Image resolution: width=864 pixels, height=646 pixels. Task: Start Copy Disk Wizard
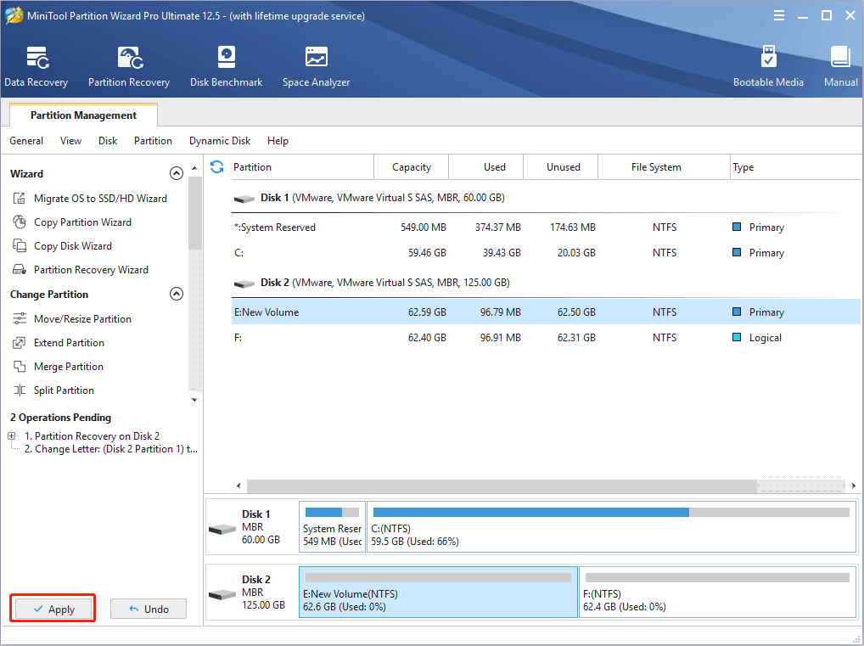[73, 246]
